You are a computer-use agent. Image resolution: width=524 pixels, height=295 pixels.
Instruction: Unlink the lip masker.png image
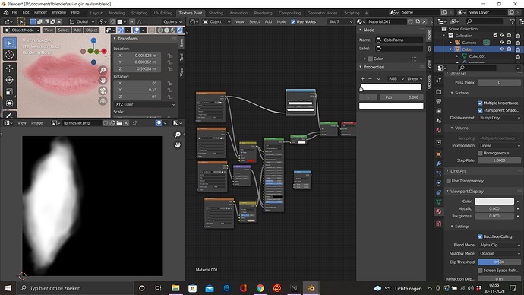click(x=126, y=123)
